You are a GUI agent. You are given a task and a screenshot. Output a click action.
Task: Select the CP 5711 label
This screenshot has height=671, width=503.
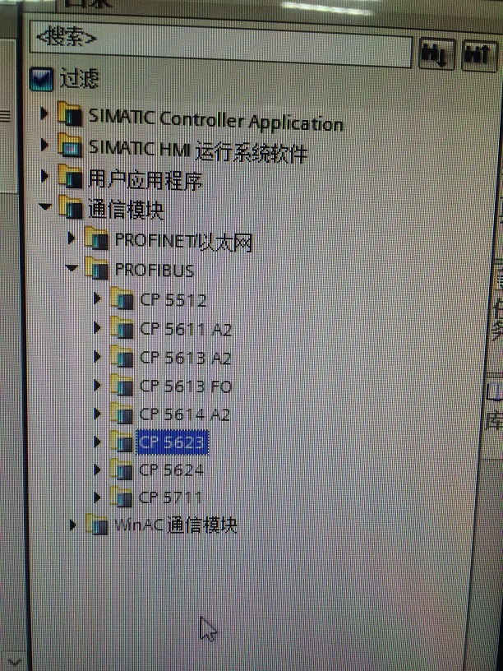(170, 497)
